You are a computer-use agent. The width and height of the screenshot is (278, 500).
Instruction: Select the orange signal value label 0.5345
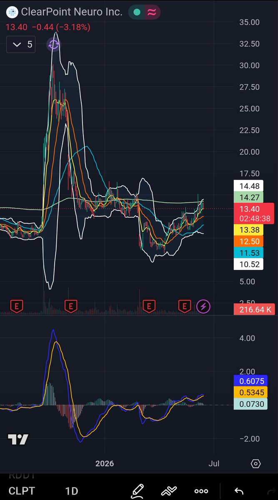coord(250,392)
